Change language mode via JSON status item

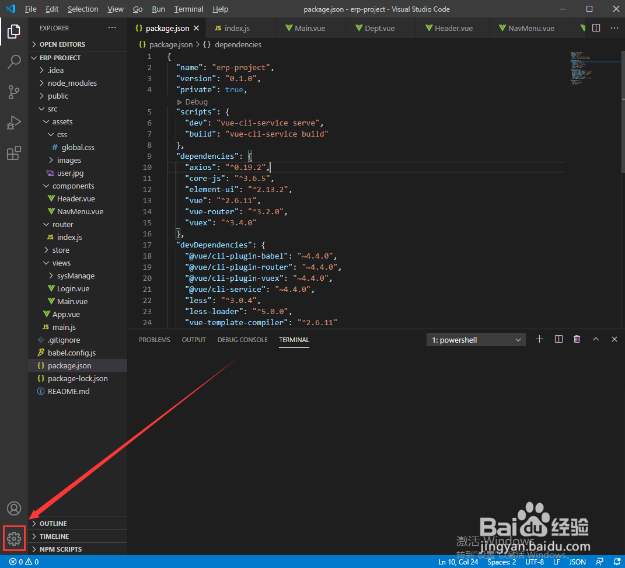click(x=577, y=562)
